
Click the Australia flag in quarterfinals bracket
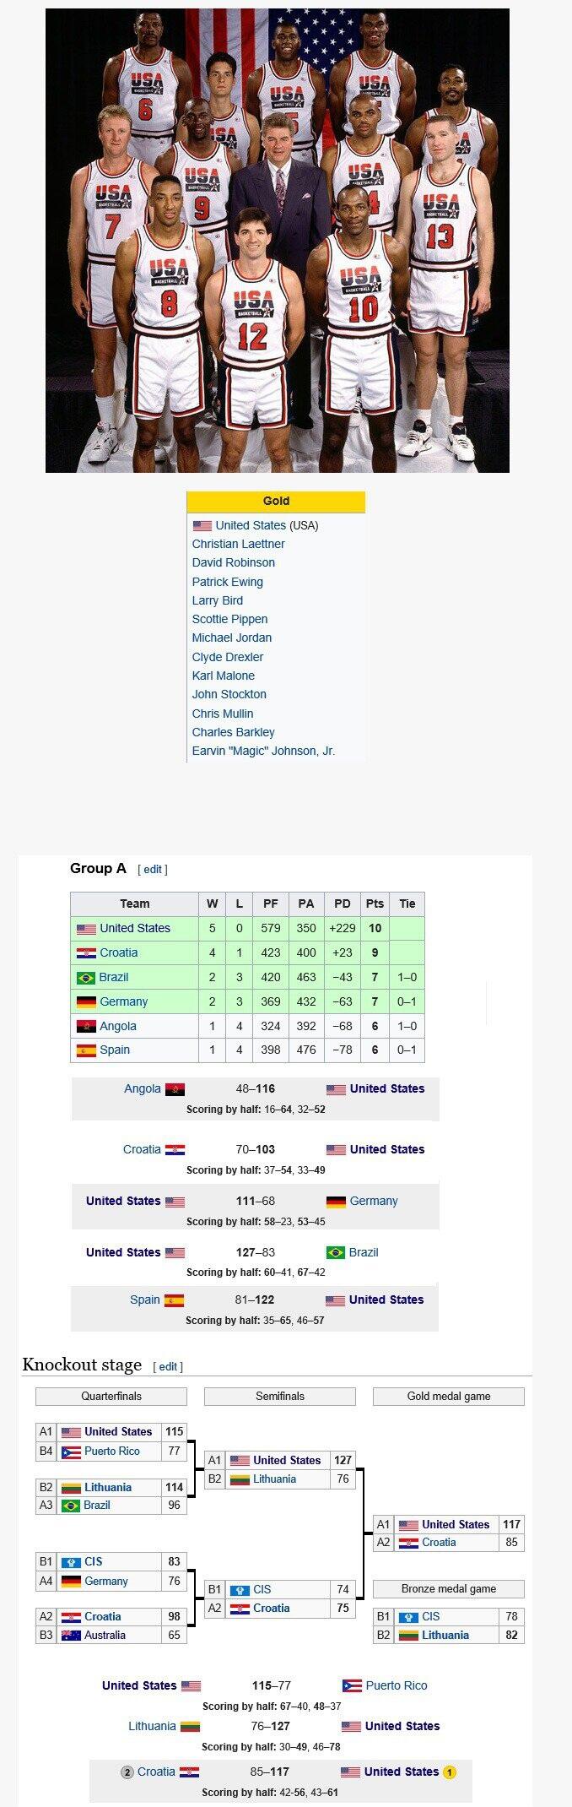click(71, 1635)
